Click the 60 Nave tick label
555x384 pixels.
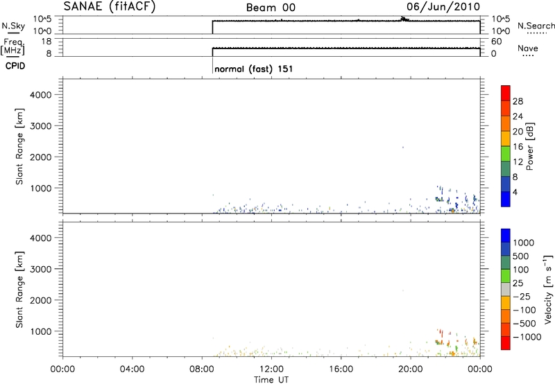pyautogui.click(x=496, y=42)
